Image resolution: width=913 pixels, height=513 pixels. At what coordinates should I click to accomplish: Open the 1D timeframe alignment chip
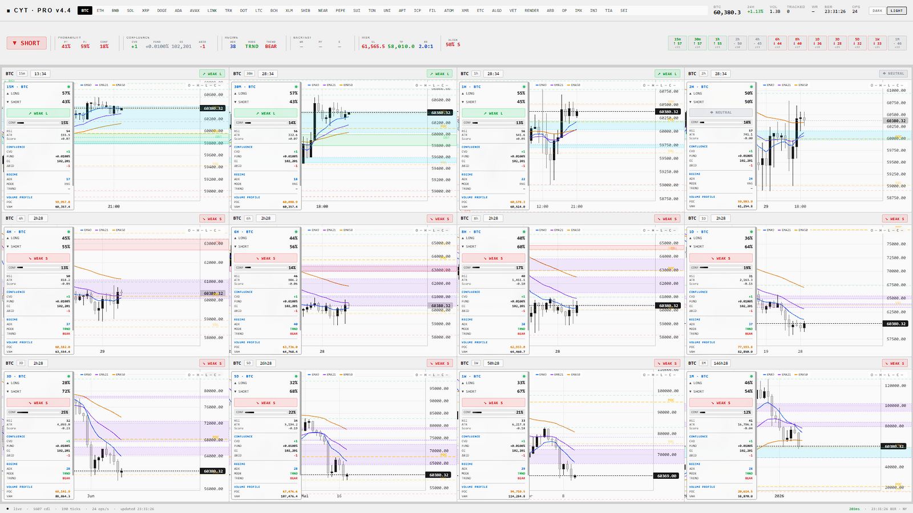pos(818,43)
